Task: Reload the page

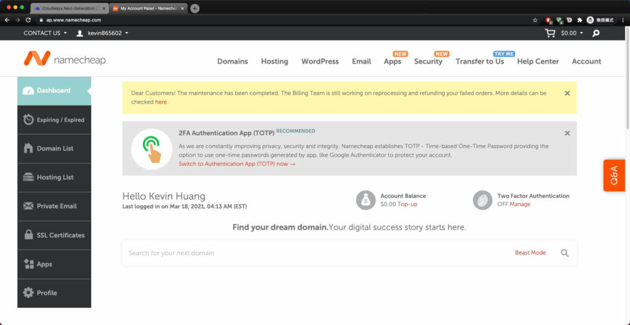Action: pyautogui.click(x=28, y=20)
